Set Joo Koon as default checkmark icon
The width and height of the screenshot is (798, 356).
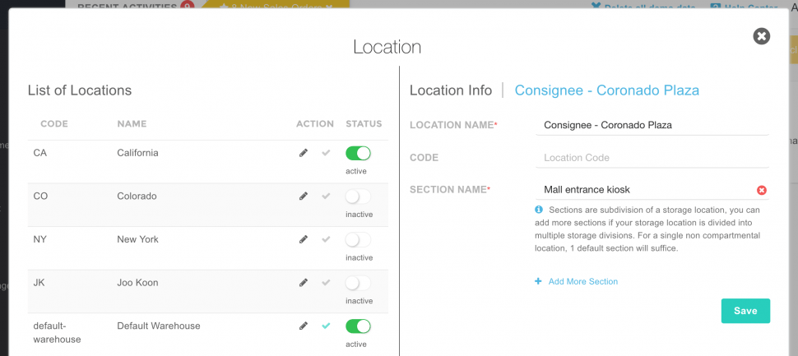(327, 282)
